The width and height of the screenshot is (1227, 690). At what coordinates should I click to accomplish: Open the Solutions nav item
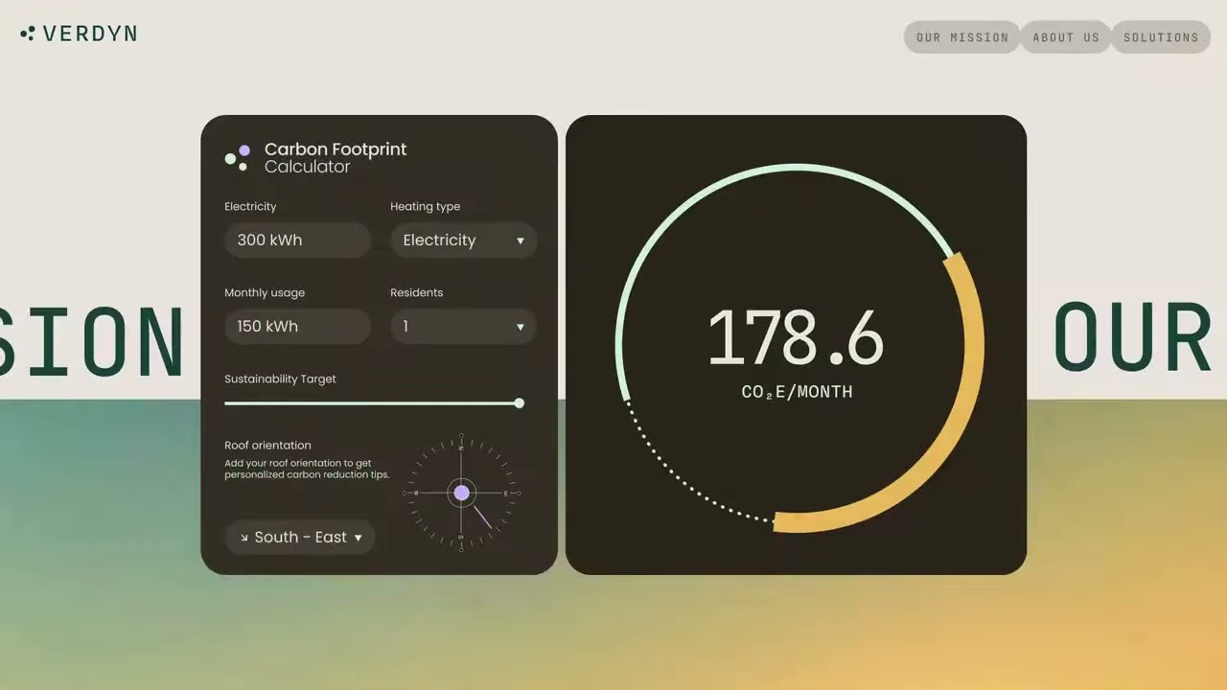(1160, 37)
